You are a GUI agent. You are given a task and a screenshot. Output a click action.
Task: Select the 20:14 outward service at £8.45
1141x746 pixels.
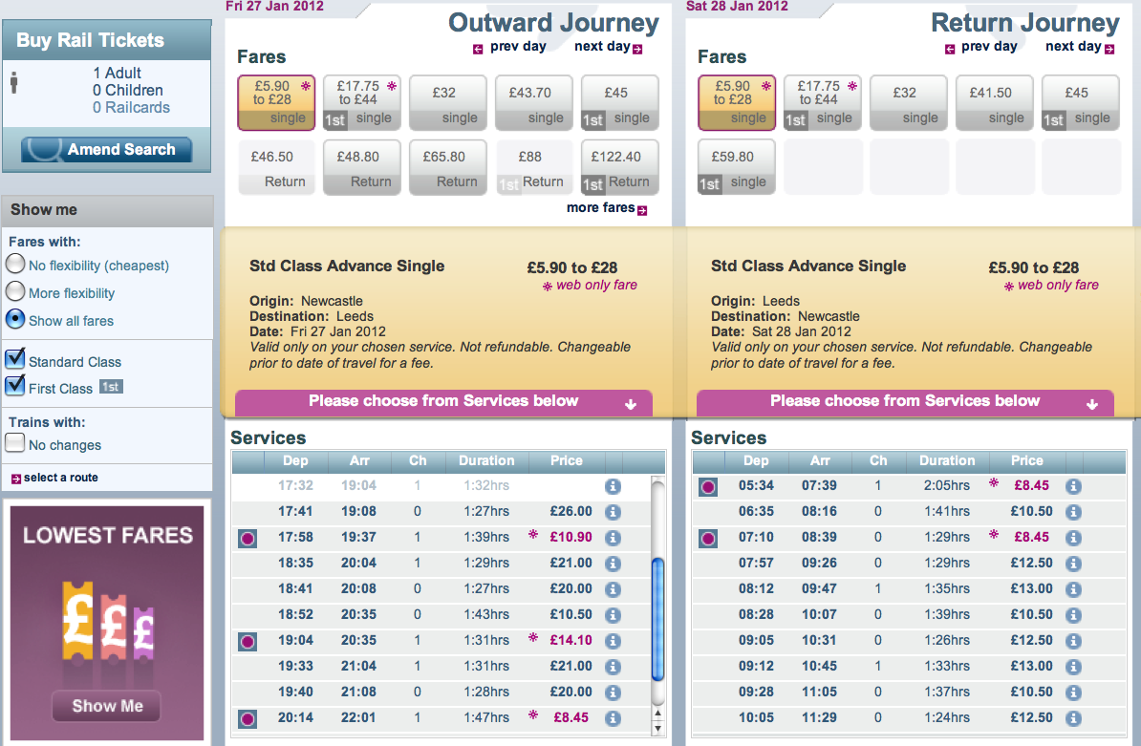point(248,718)
